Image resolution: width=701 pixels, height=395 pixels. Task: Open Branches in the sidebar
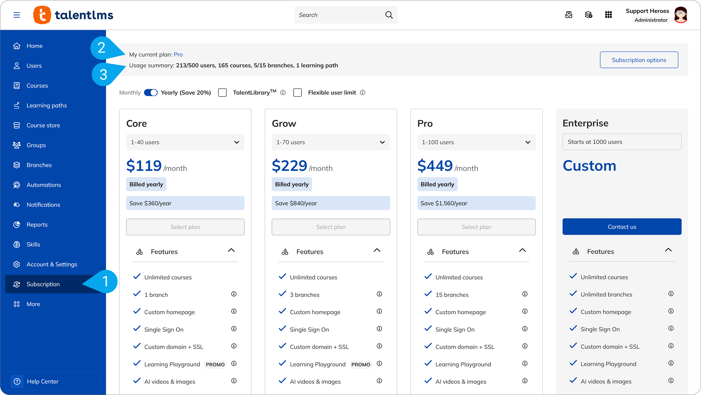coord(53,165)
